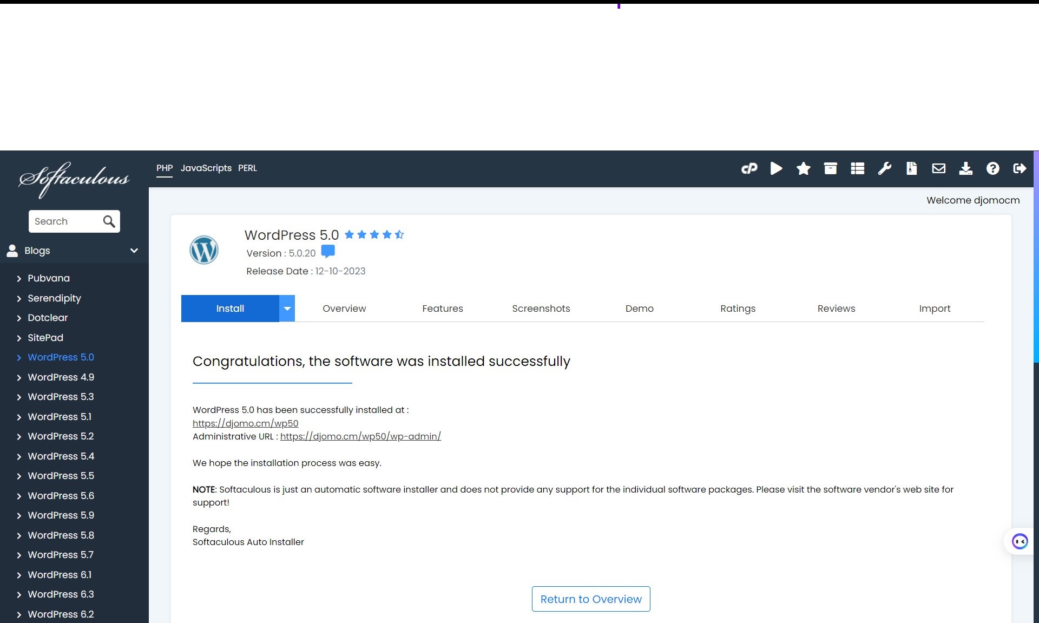Screen dimensions: 1039x623
Task: Click the play-arrow Demos icon
Action: 776,168
